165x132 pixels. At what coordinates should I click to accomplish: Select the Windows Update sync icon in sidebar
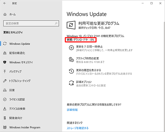pyautogui.click(x=5, y=44)
